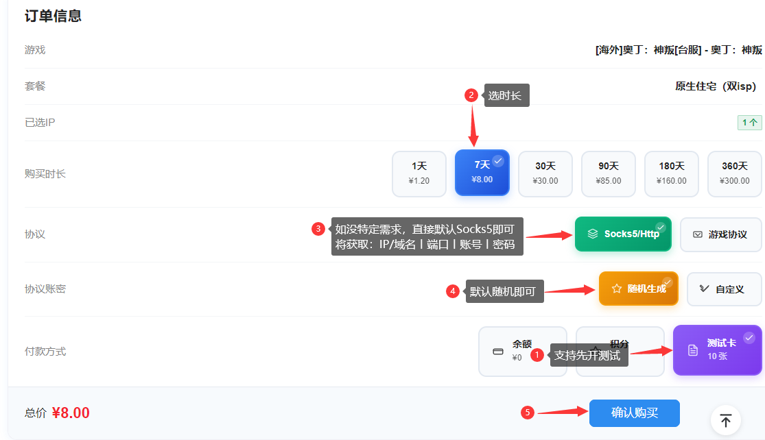The width and height of the screenshot is (765, 440).
Task: Click the star icon on 随机生成
Action: (x=616, y=289)
